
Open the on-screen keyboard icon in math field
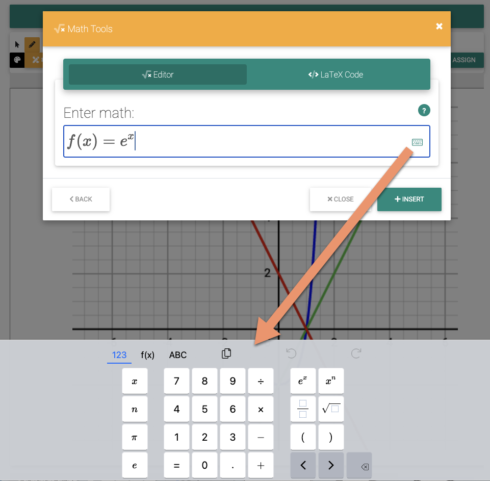pos(417,142)
